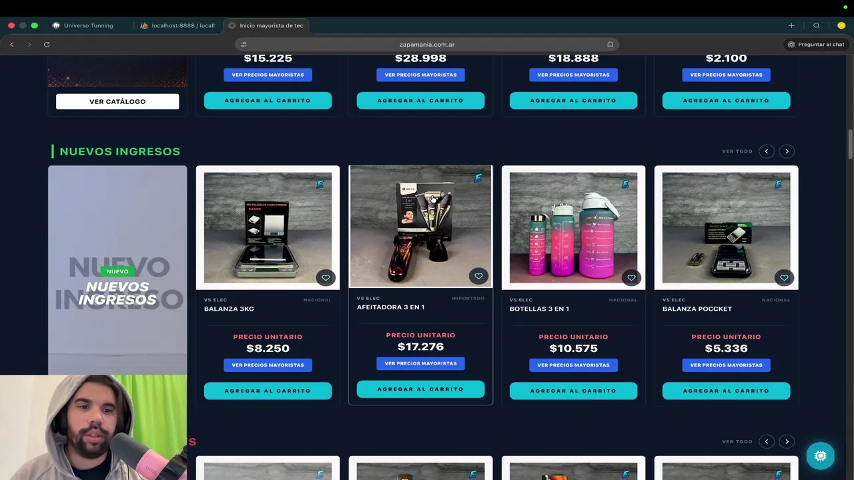
Task: Go to next Nuevos Ingresos products arrow
Action: [787, 151]
